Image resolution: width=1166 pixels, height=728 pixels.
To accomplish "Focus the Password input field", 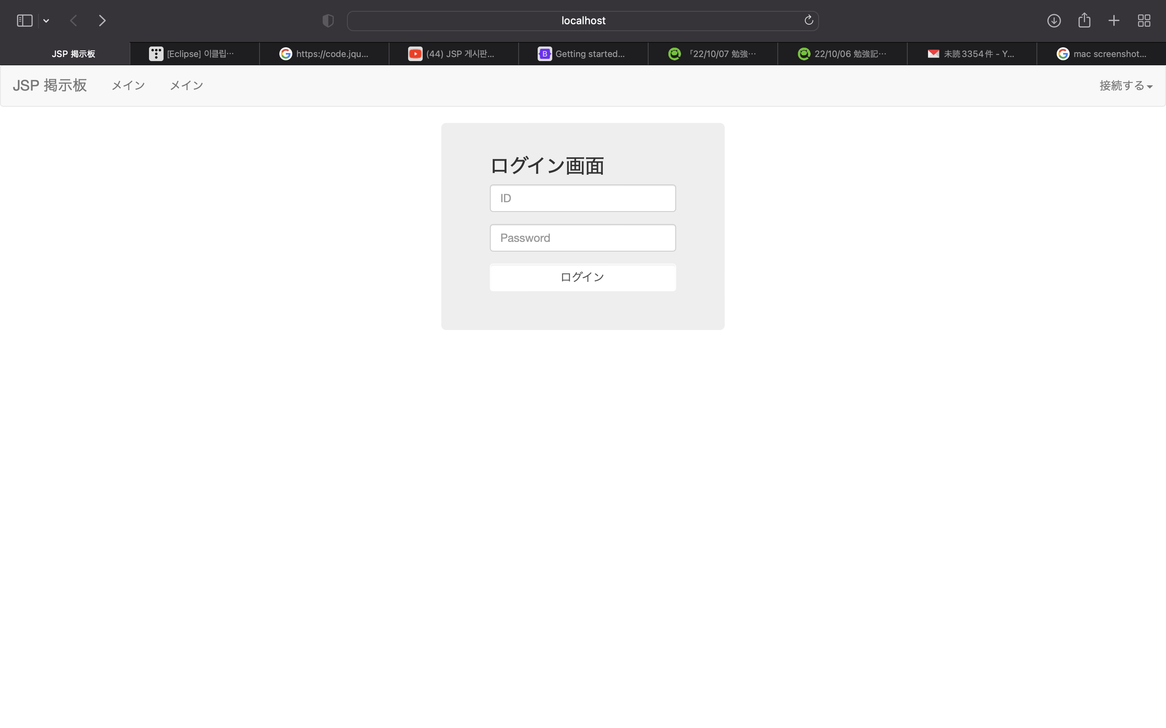I will click(583, 238).
